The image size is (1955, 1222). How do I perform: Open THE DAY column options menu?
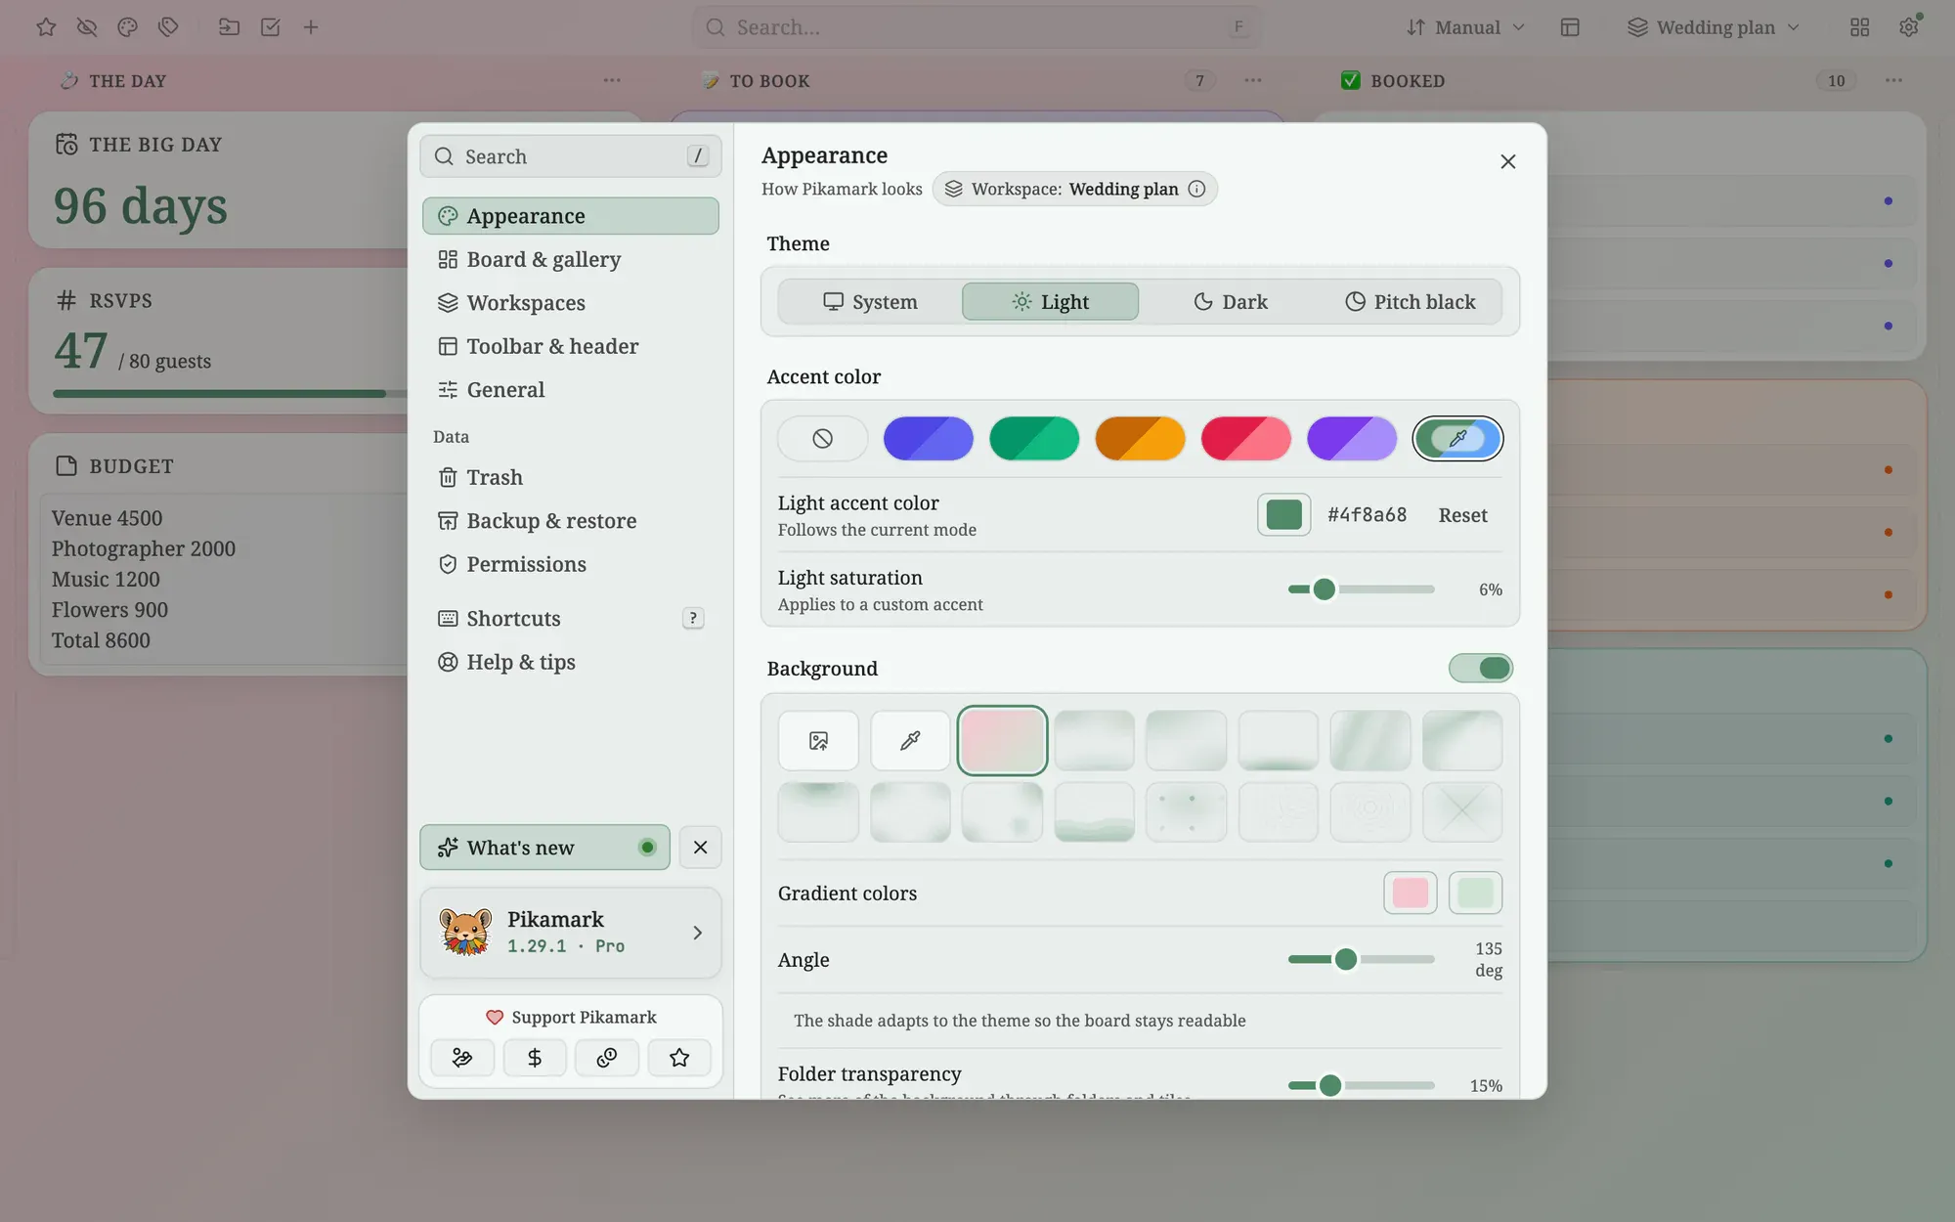click(x=612, y=81)
